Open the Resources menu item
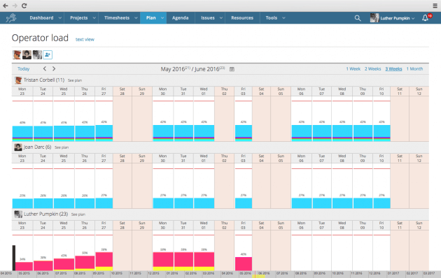The image size is (441, 278). (x=242, y=18)
